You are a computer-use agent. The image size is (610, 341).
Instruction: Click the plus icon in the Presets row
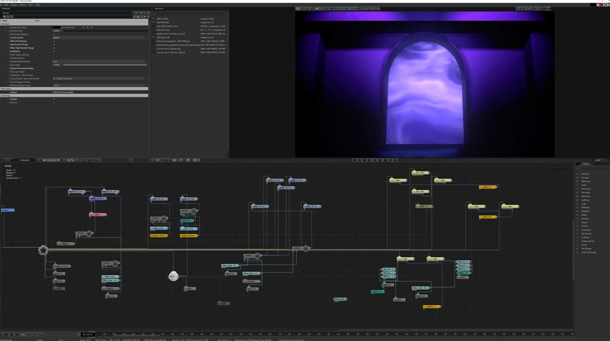coord(141,13)
